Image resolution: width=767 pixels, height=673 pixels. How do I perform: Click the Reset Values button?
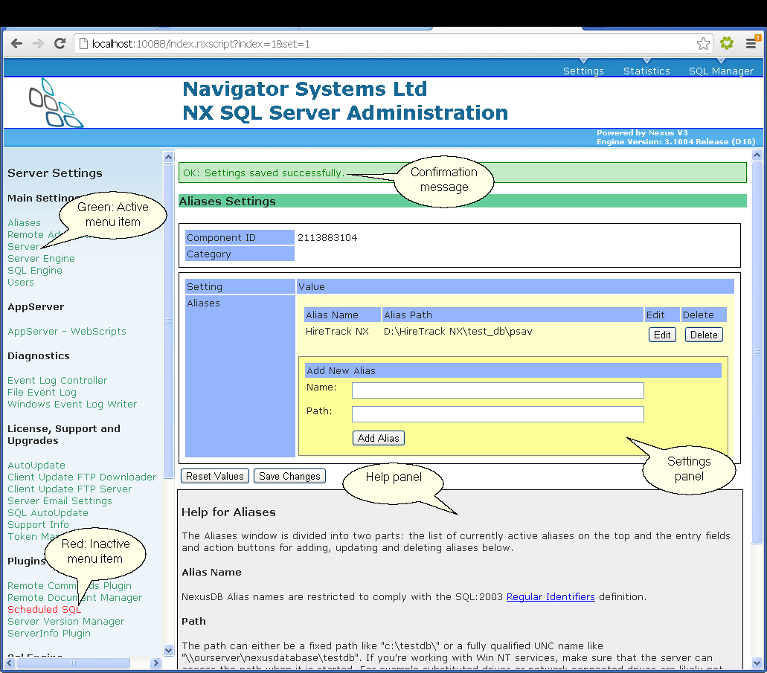pos(215,476)
